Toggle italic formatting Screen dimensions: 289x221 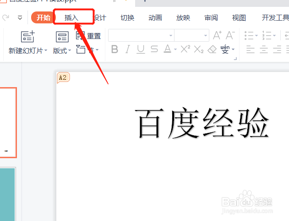[127, 49]
